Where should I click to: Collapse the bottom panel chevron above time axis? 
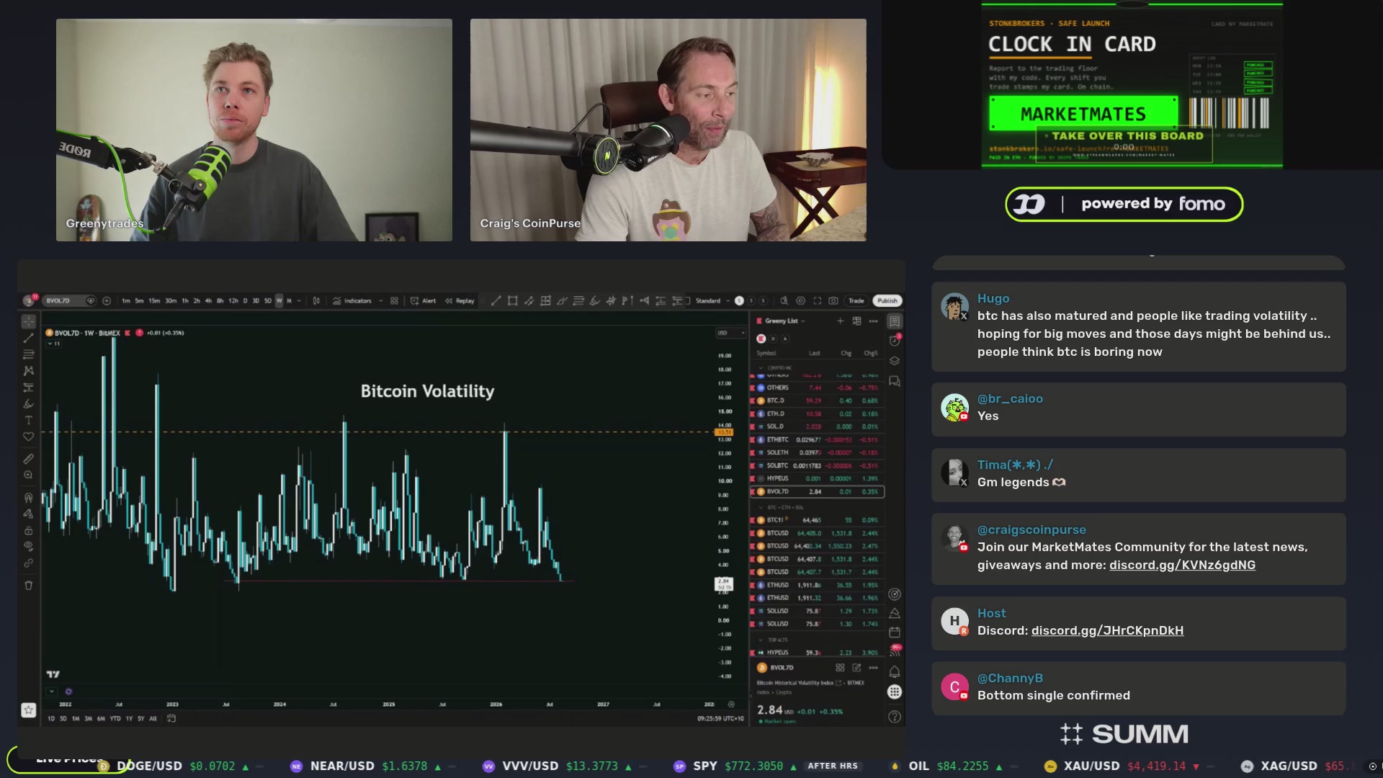[52, 692]
